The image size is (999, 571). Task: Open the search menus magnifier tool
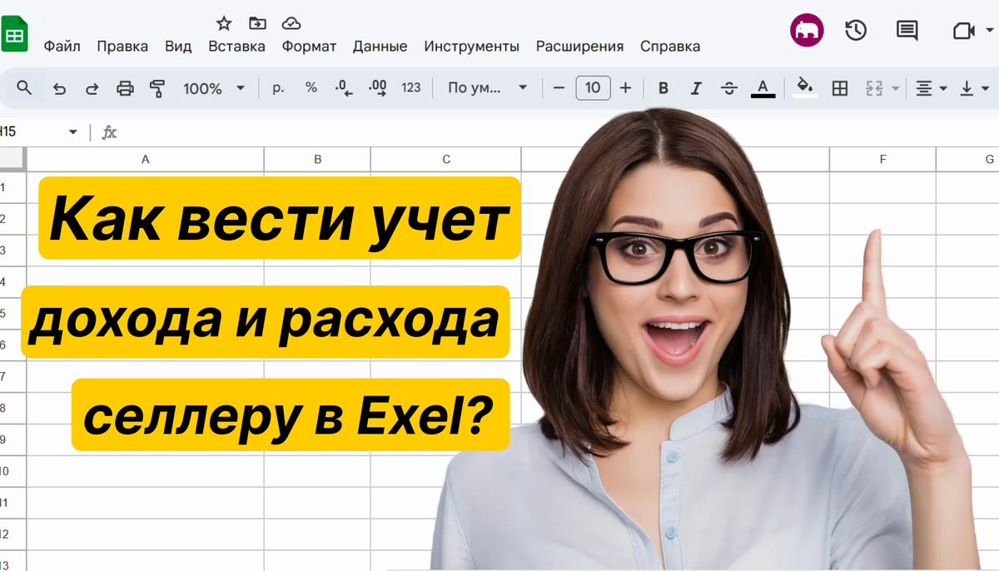pos(24,87)
